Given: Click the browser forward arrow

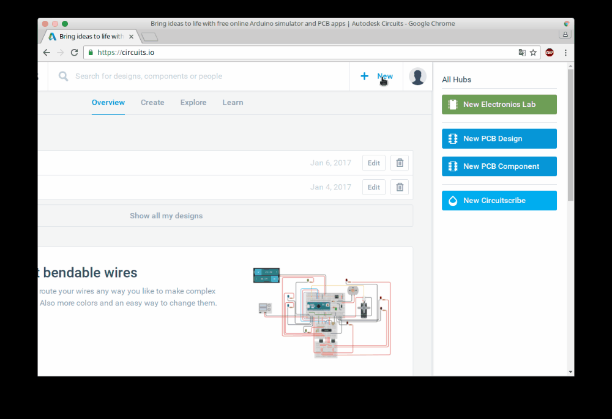Looking at the screenshot, I should [x=60, y=53].
